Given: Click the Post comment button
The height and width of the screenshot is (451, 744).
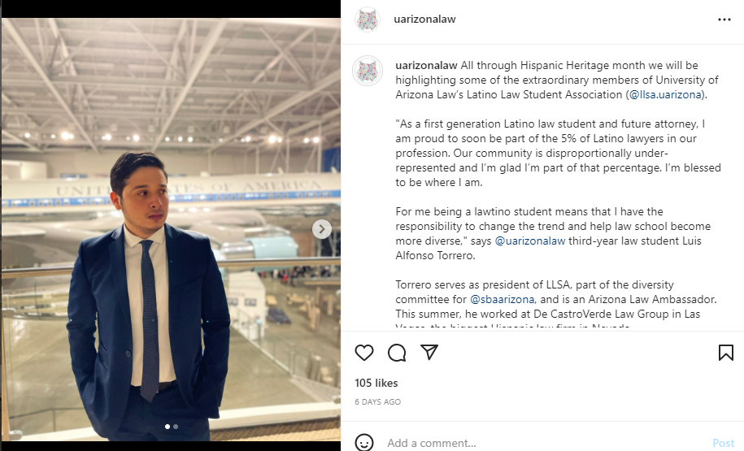Looking at the screenshot, I should (x=723, y=443).
